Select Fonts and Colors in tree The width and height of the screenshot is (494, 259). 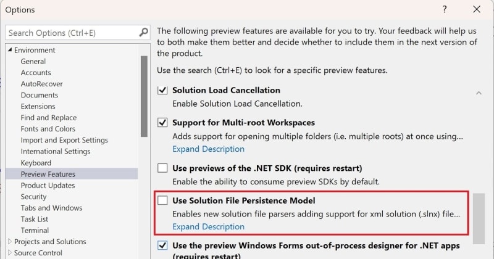(x=48, y=129)
